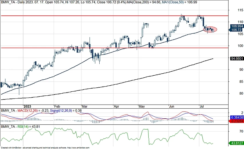
Task: Open the www.amibroker.com link
Action: coord(79,148)
